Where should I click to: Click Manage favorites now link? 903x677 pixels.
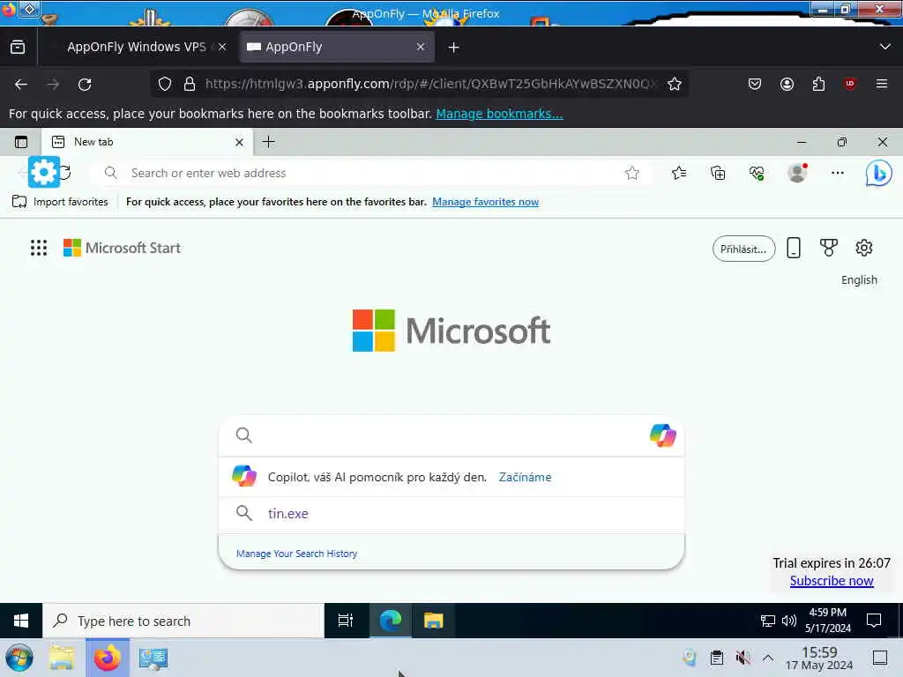486,202
